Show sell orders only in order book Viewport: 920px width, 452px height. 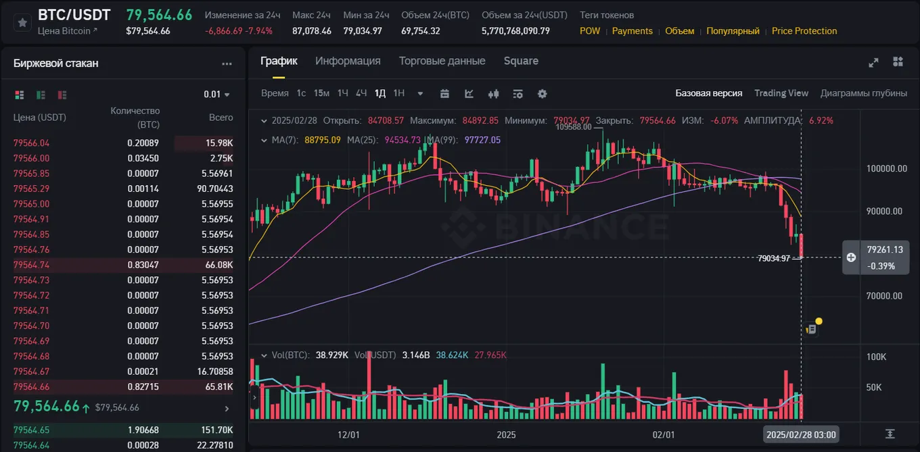(x=62, y=95)
